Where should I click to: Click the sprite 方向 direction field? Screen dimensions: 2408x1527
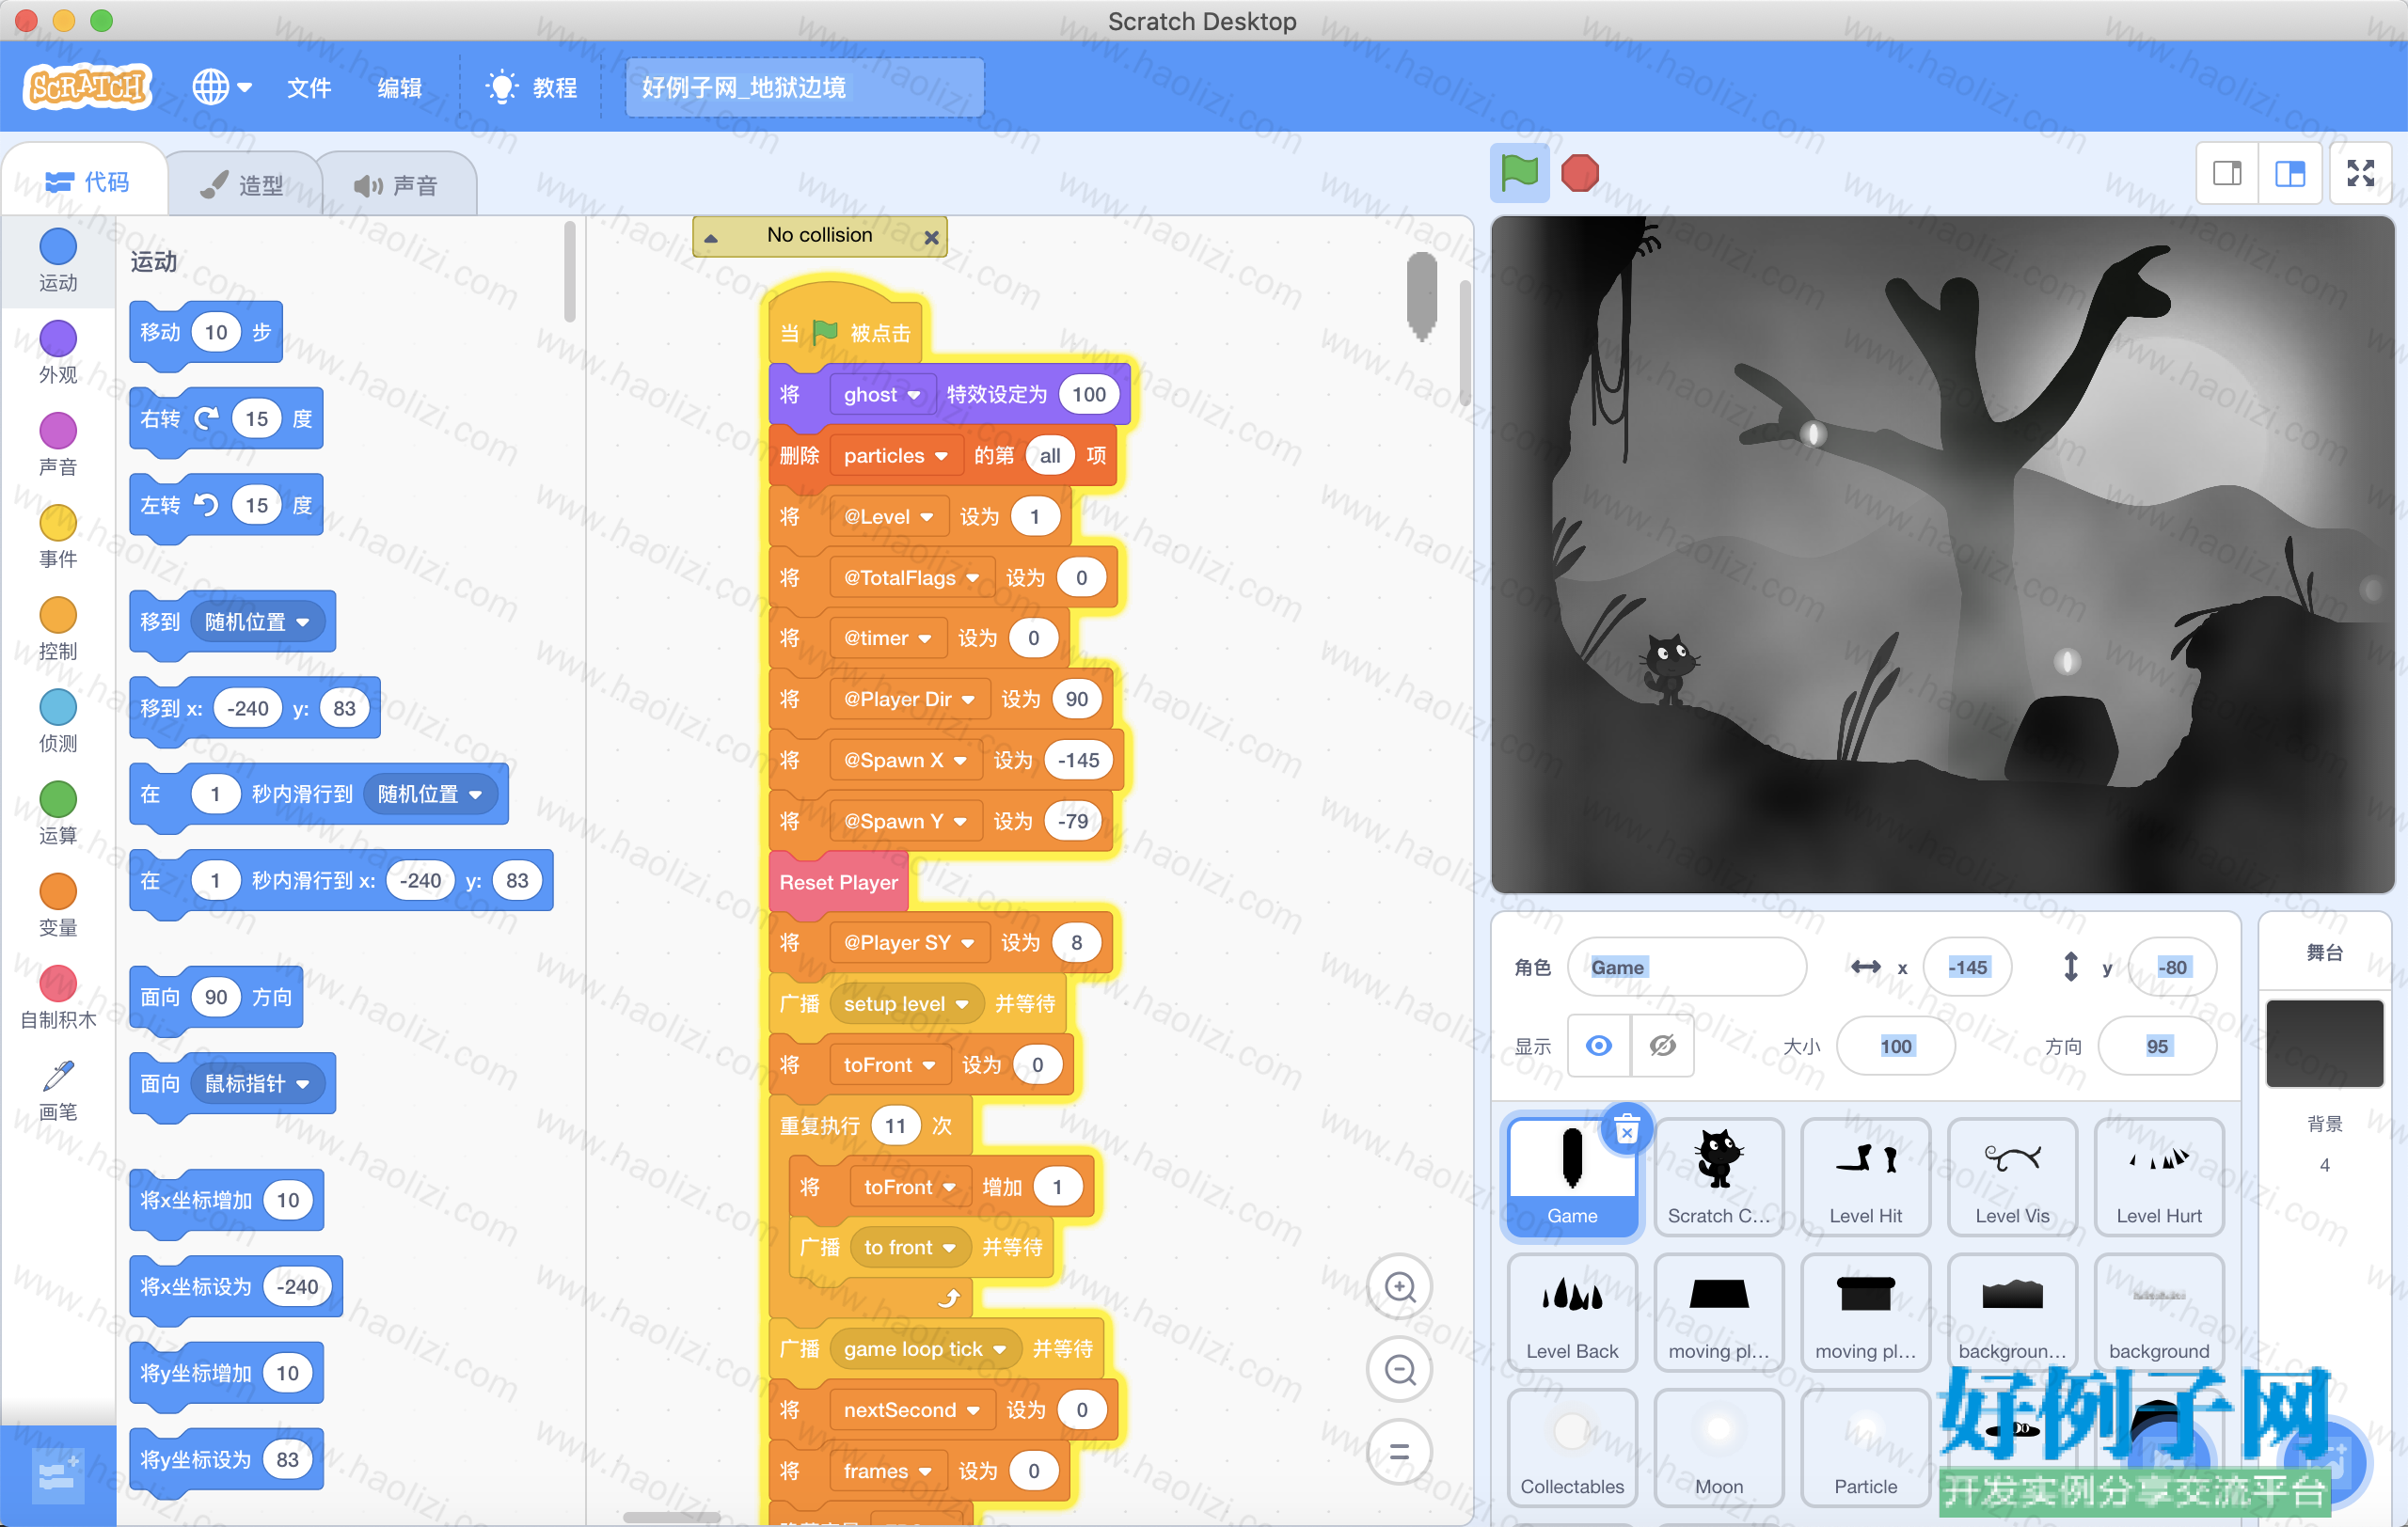(2157, 1046)
